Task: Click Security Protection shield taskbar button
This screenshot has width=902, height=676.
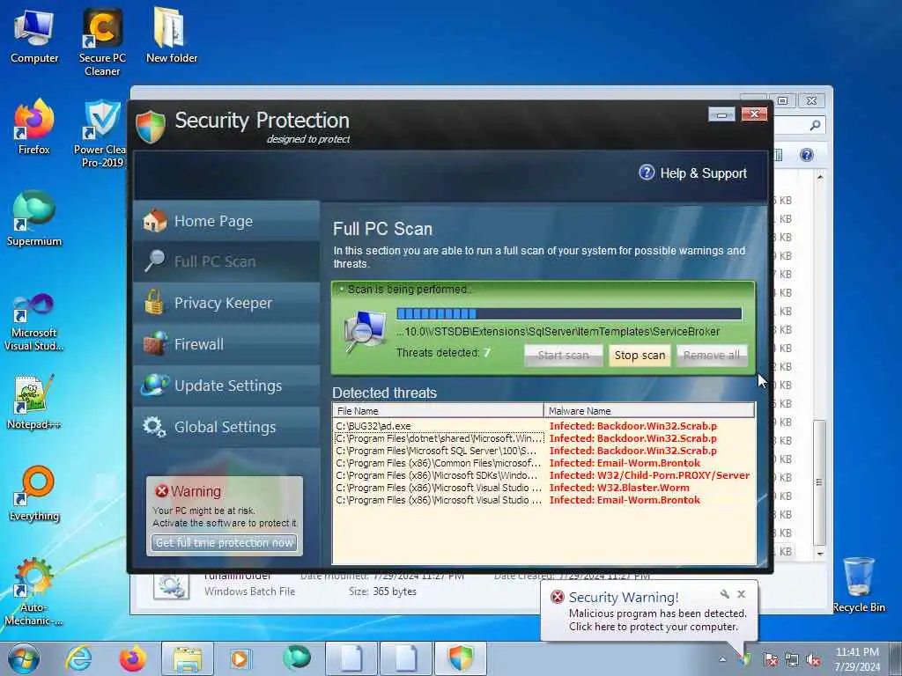Action: click(x=461, y=658)
